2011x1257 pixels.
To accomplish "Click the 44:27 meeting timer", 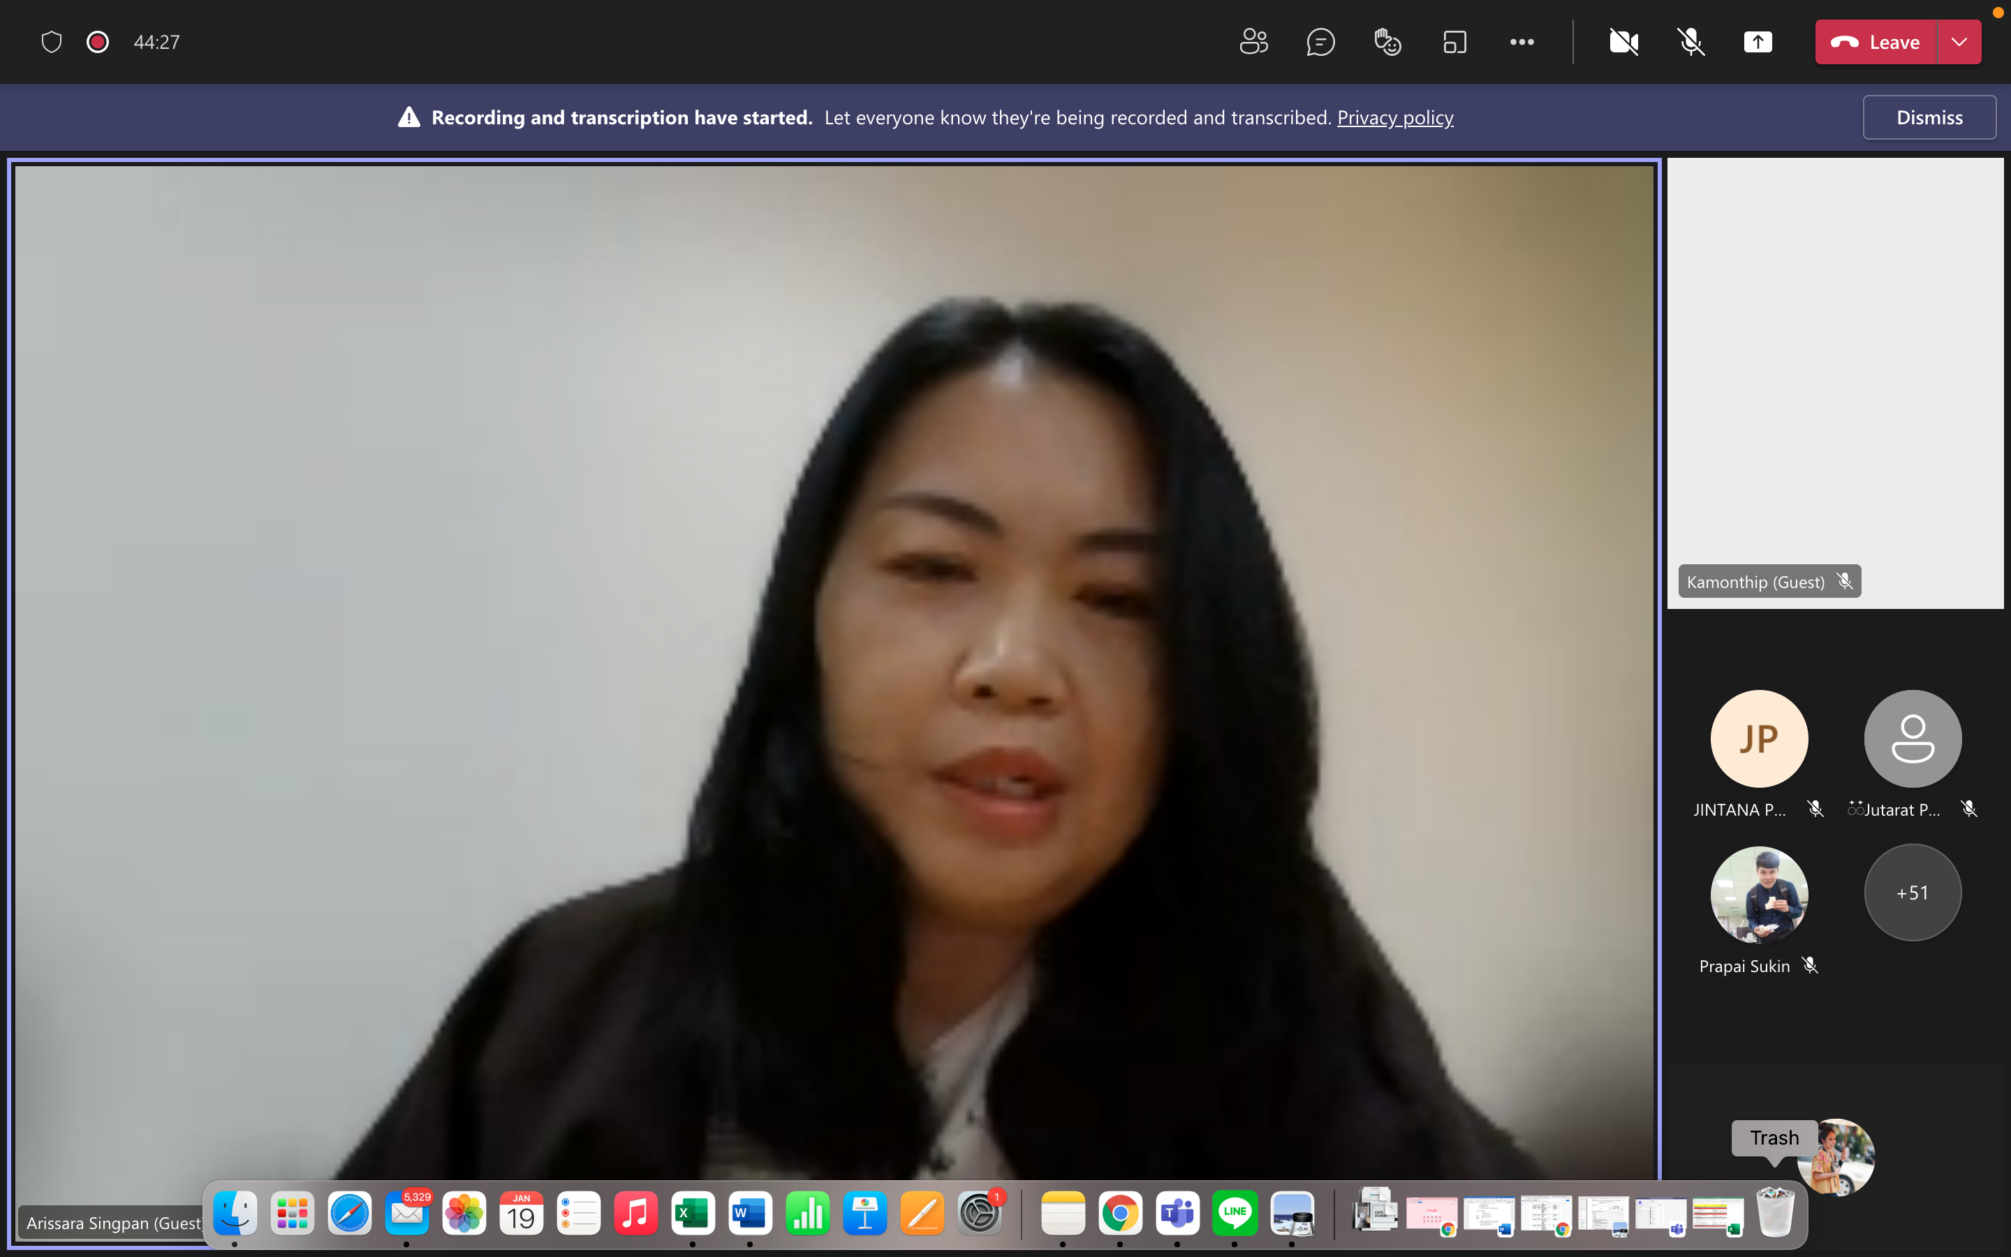I will (156, 42).
